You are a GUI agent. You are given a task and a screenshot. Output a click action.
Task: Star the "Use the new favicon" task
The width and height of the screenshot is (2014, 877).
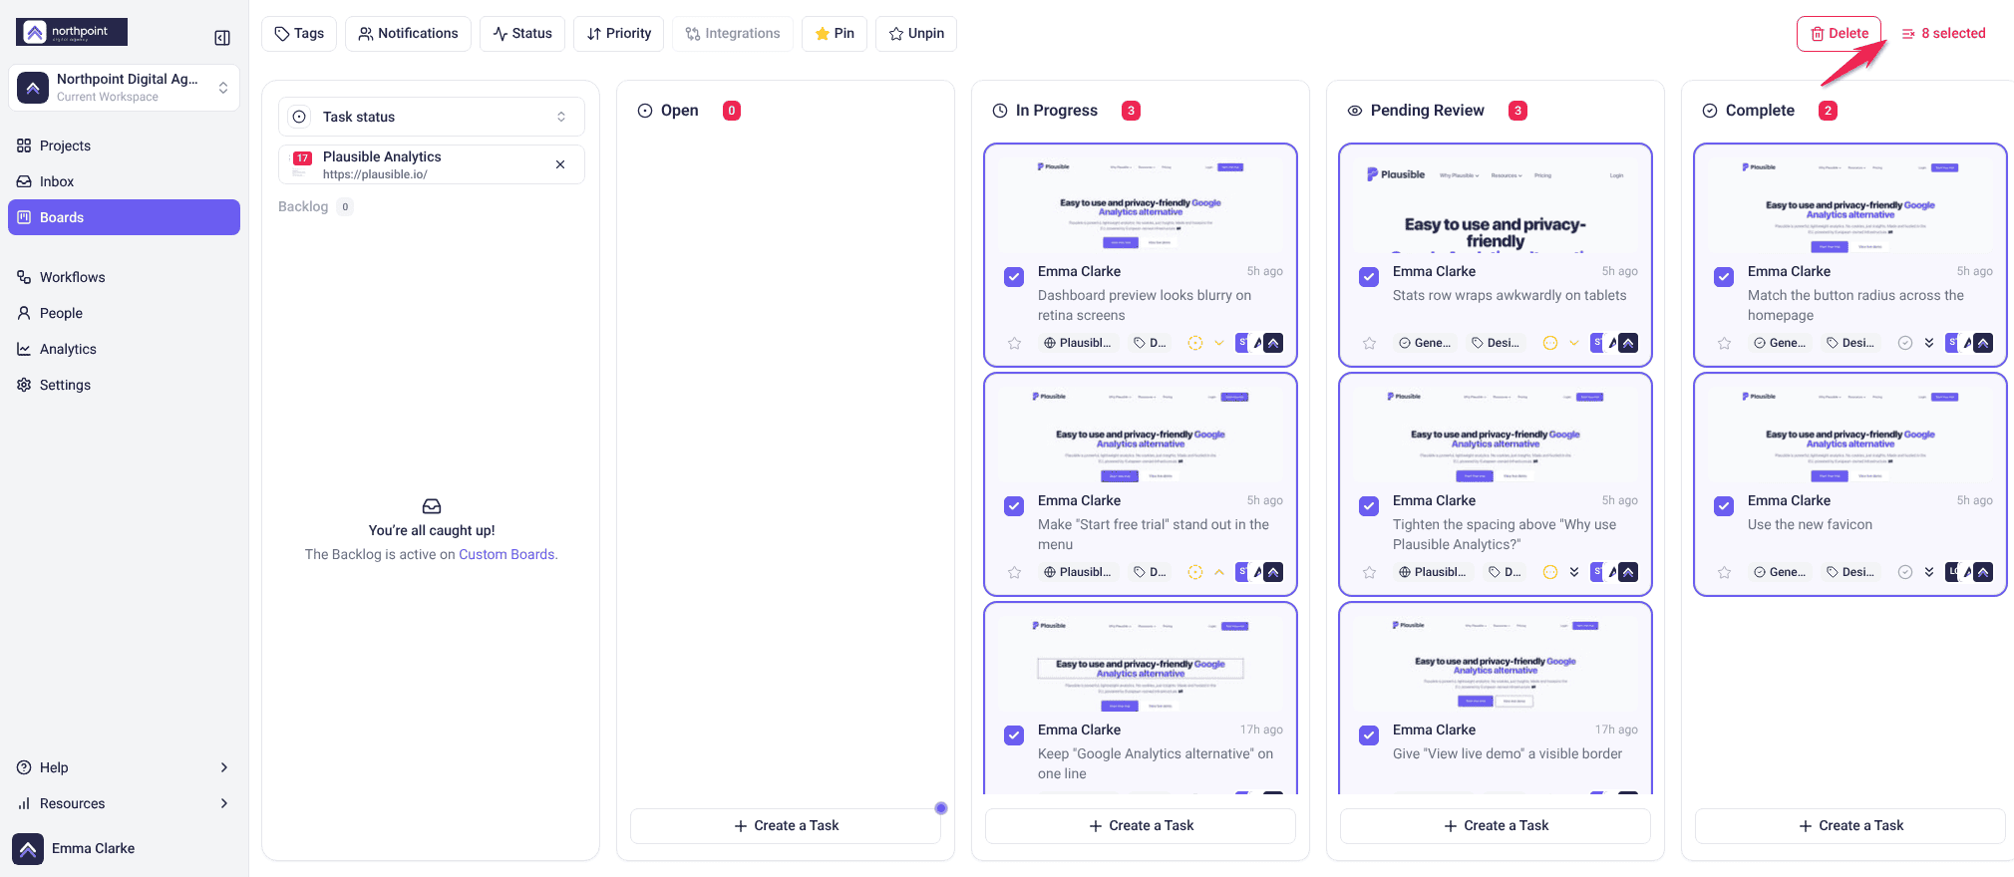[x=1724, y=572]
